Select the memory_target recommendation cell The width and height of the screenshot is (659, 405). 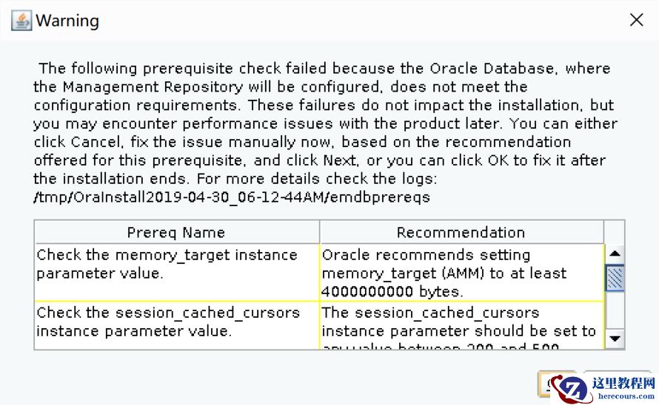click(461, 272)
